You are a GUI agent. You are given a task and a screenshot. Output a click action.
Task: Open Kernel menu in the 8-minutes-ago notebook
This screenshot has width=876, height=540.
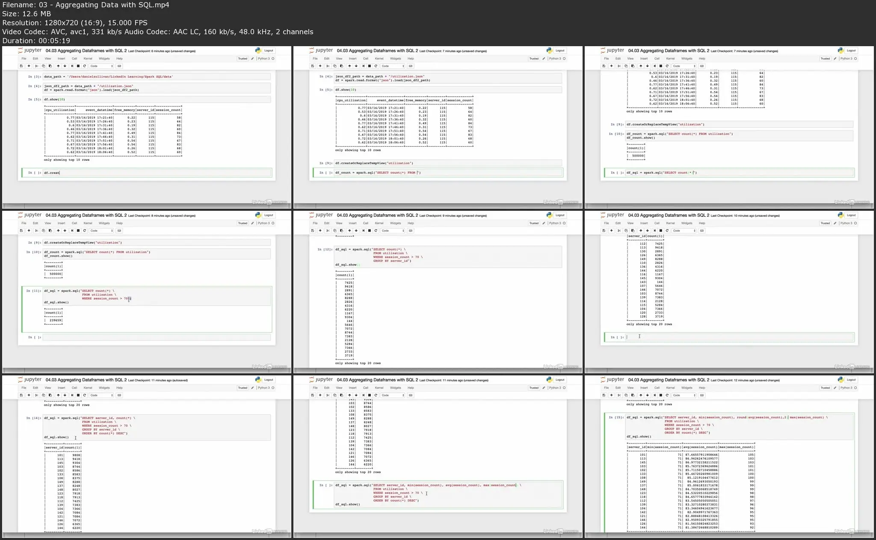point(88,223)
